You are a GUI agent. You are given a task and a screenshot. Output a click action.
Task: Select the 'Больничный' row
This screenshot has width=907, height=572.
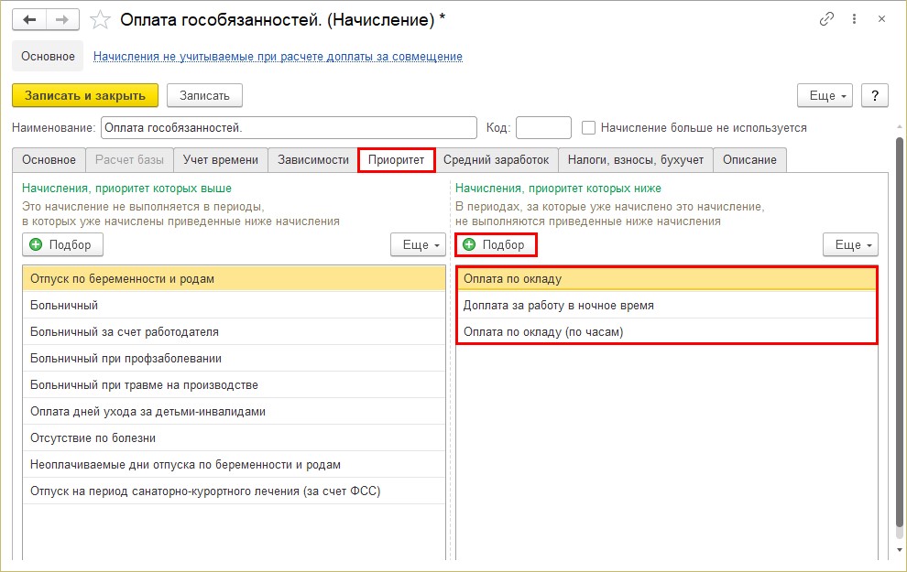[234, 305]
